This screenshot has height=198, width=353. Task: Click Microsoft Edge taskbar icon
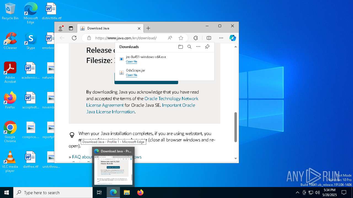point(113,193)
